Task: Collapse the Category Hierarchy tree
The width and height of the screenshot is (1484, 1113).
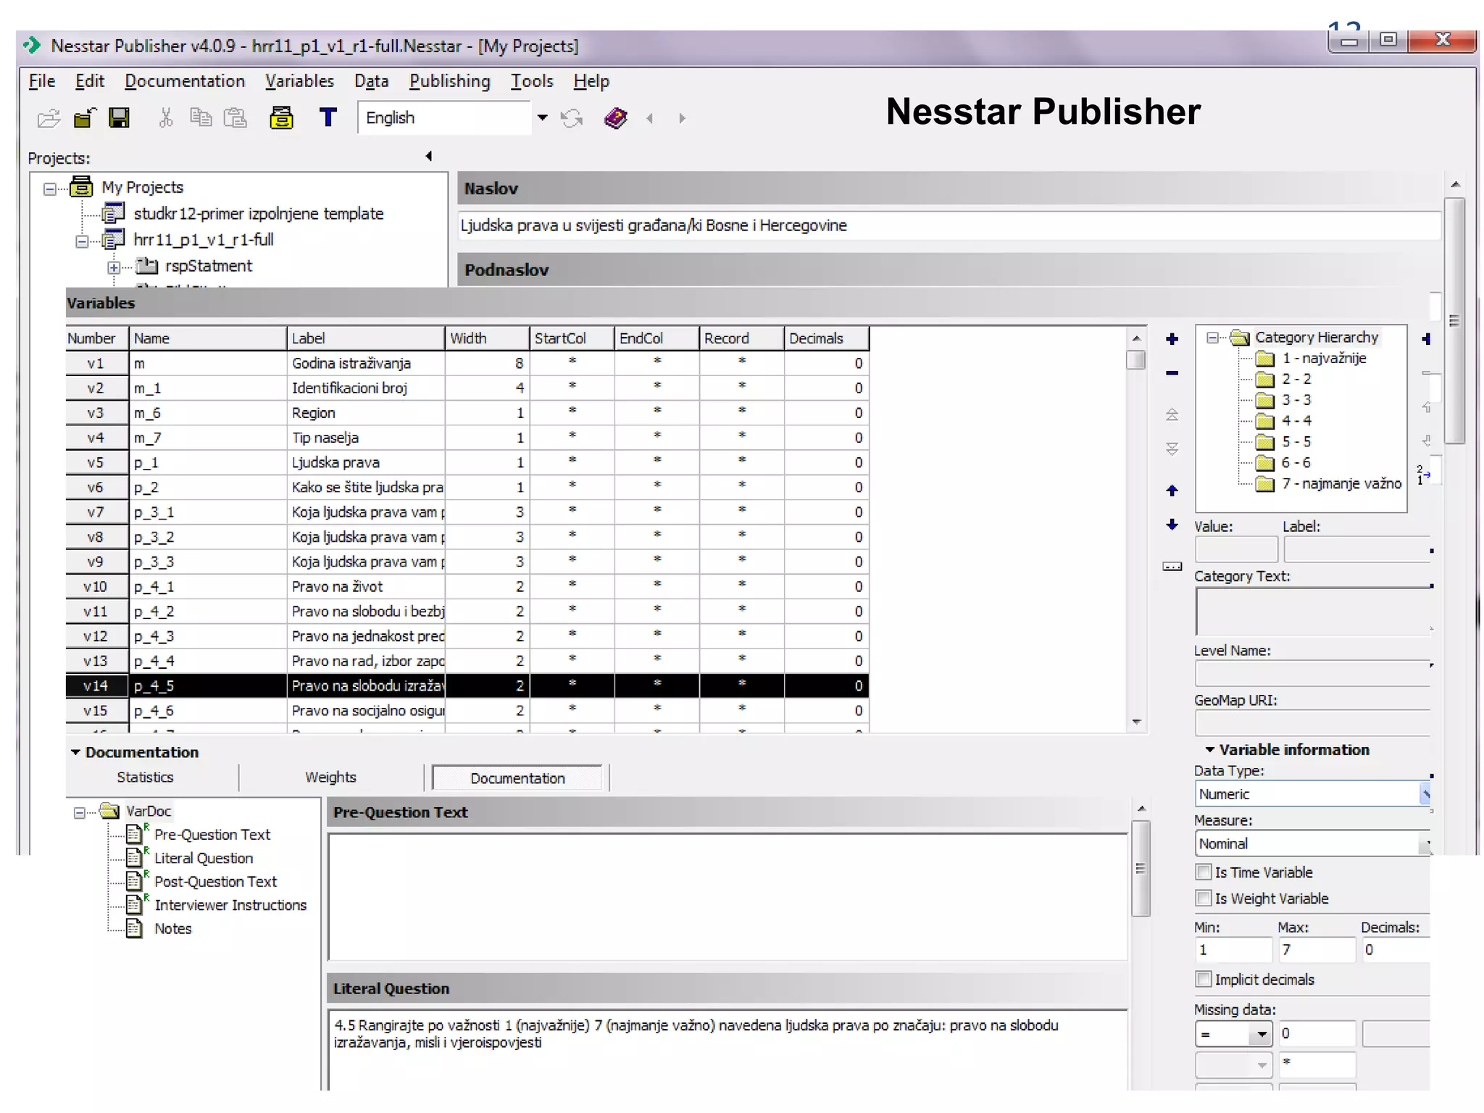Action: (1212, 338)
